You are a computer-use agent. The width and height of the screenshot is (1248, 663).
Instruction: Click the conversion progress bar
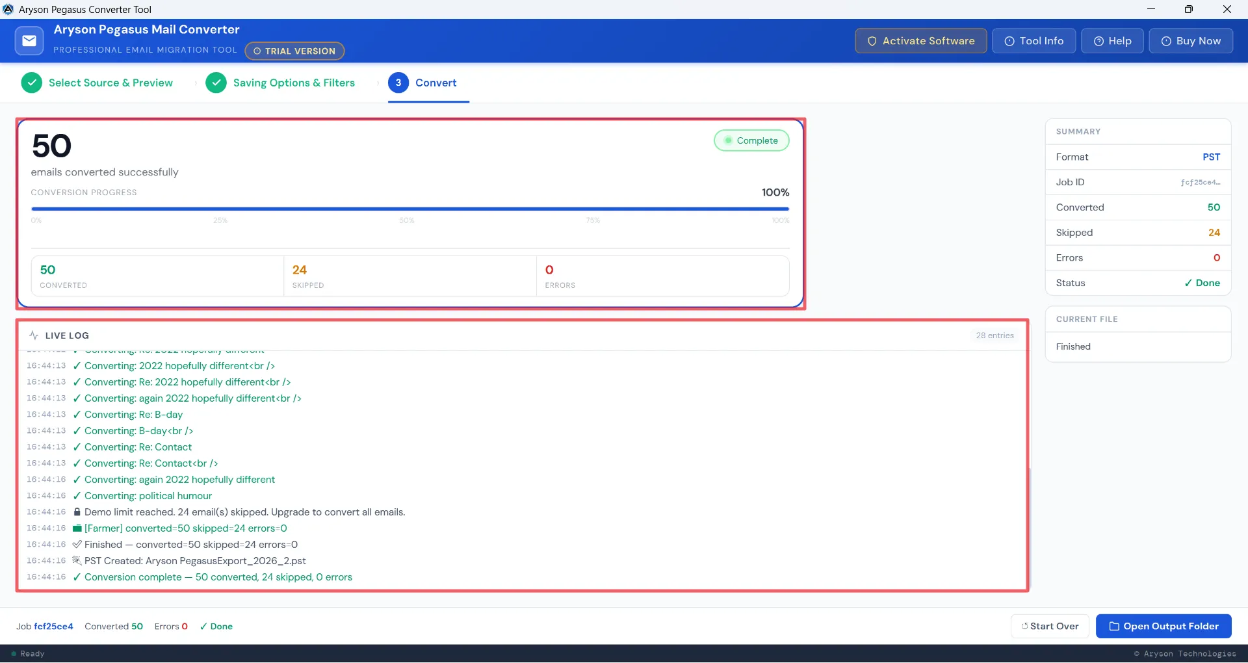coord(410,209)
